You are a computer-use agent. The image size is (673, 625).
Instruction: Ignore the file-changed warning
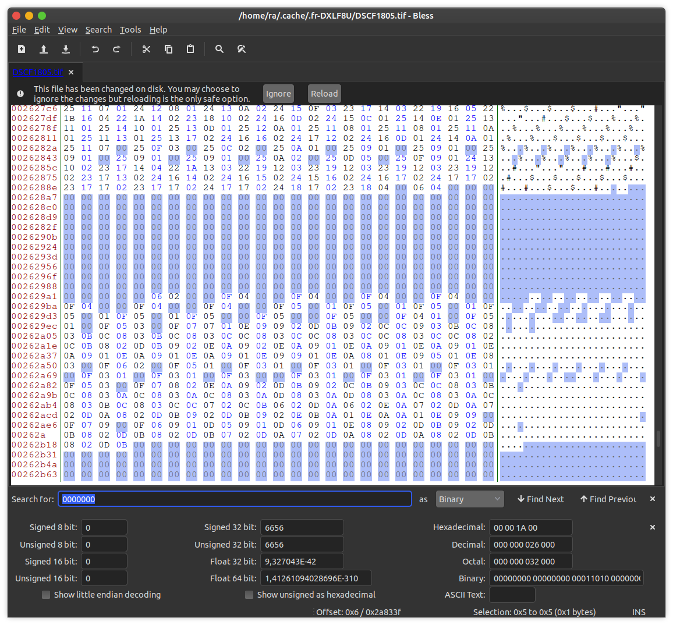pos(278,94)
